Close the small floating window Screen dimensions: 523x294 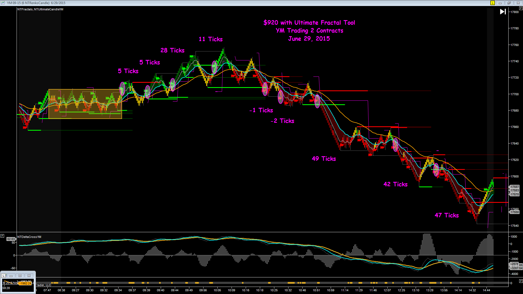(x=29, y=276)
